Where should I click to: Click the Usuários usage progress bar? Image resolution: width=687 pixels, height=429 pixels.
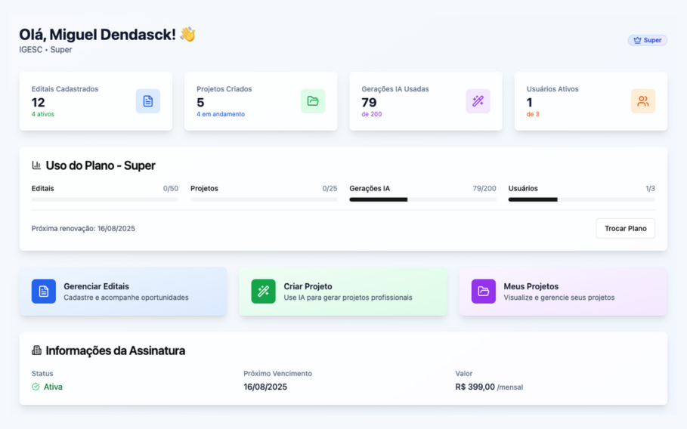tap(581, 199)
